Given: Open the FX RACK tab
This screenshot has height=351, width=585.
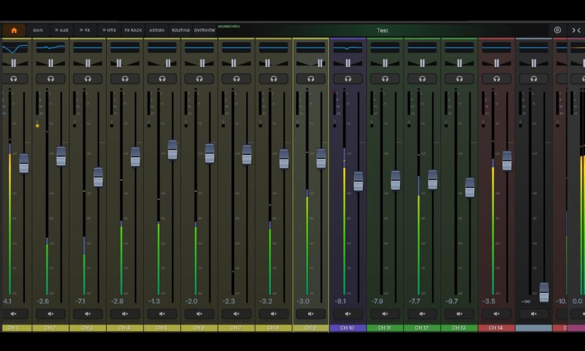Looking at the screenshot, I should tap(133, 30).
